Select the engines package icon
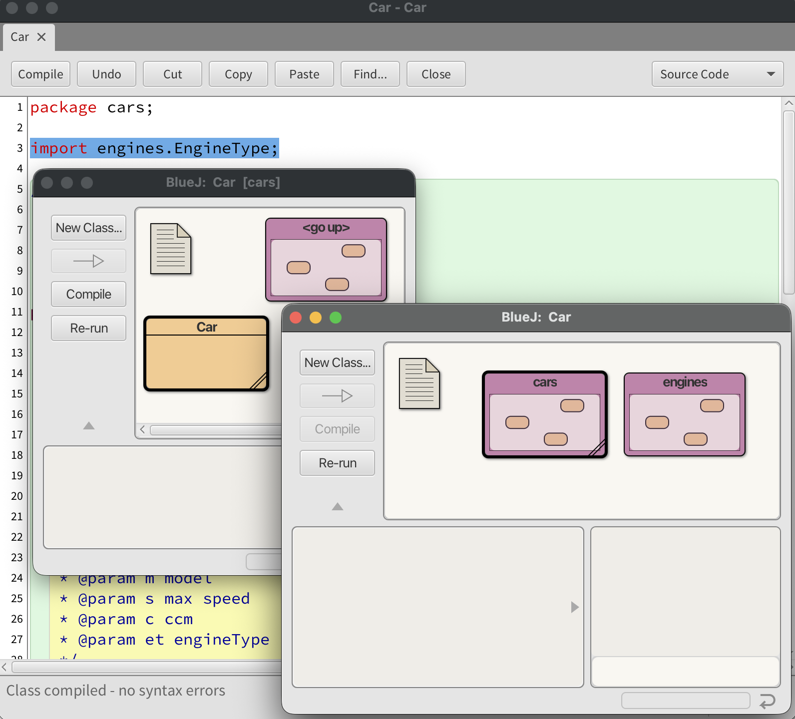Screen dimensions: 795x719 click(684, 414)
